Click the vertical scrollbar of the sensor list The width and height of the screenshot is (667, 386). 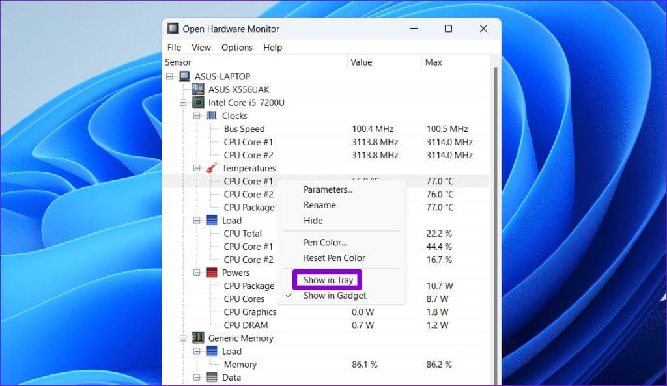(495, 225)
